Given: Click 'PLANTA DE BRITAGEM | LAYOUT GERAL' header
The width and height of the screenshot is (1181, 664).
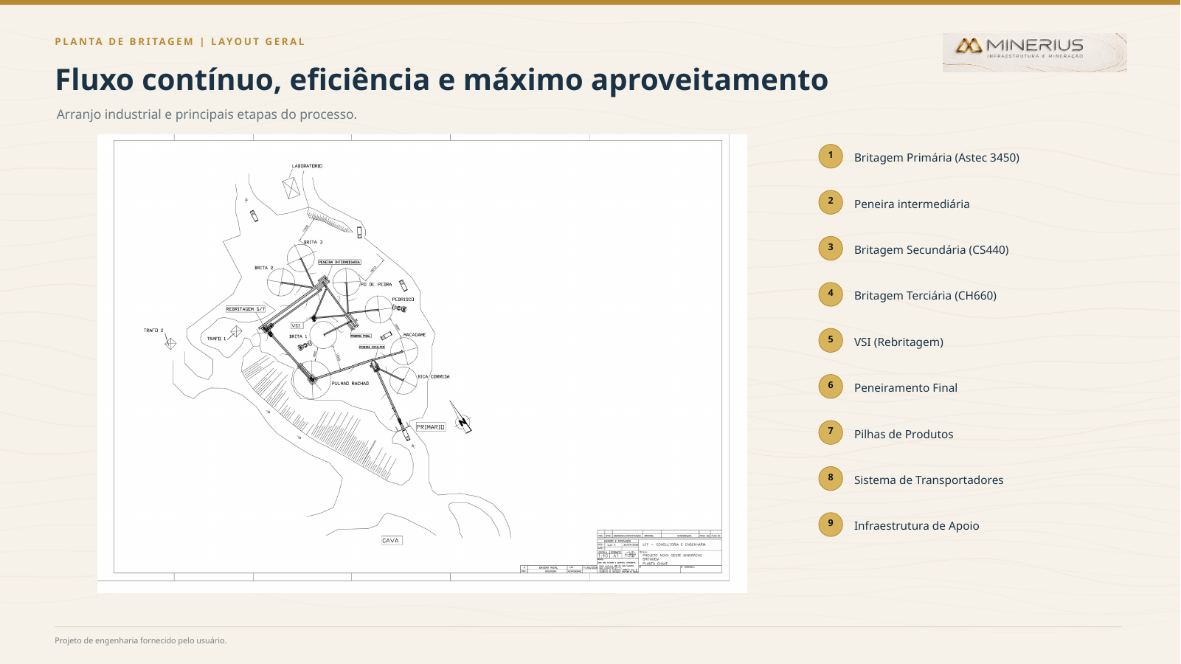Looking at the screenshot, I should (x=180, y=41).
